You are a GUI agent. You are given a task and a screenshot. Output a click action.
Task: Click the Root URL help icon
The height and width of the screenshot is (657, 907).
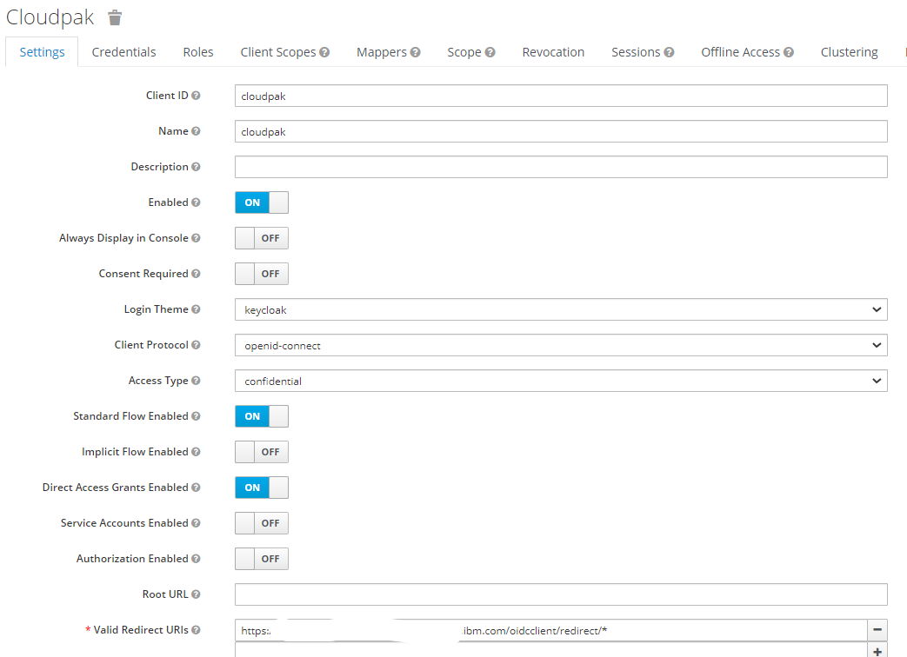pos(196,594)
